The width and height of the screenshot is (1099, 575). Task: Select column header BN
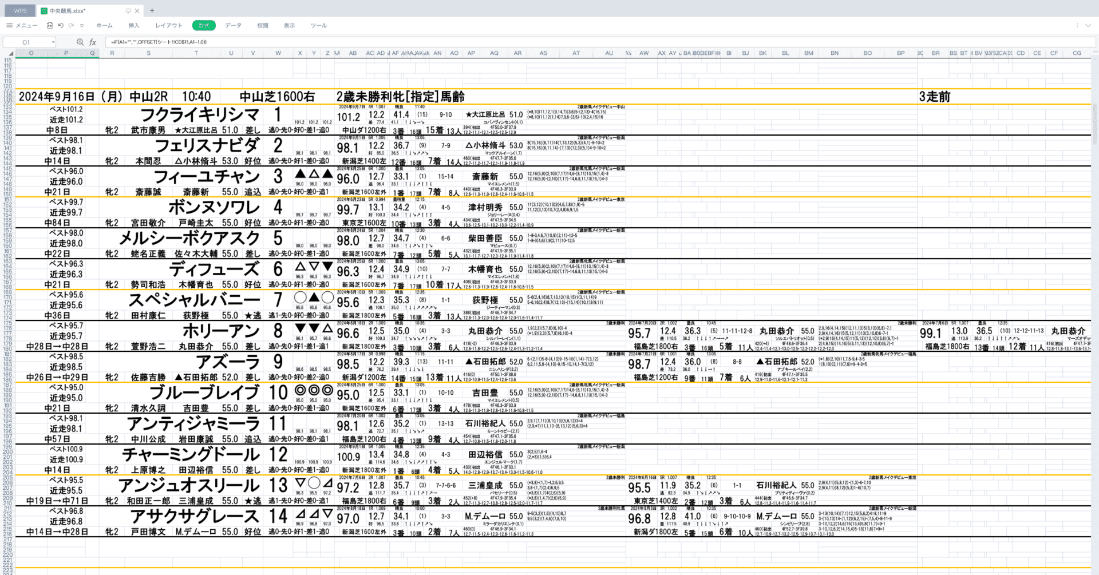[x=835, y=53]
